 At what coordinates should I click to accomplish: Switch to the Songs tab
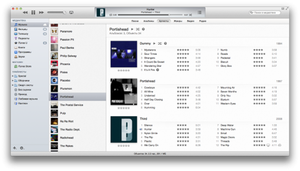(x=135, y=21)
